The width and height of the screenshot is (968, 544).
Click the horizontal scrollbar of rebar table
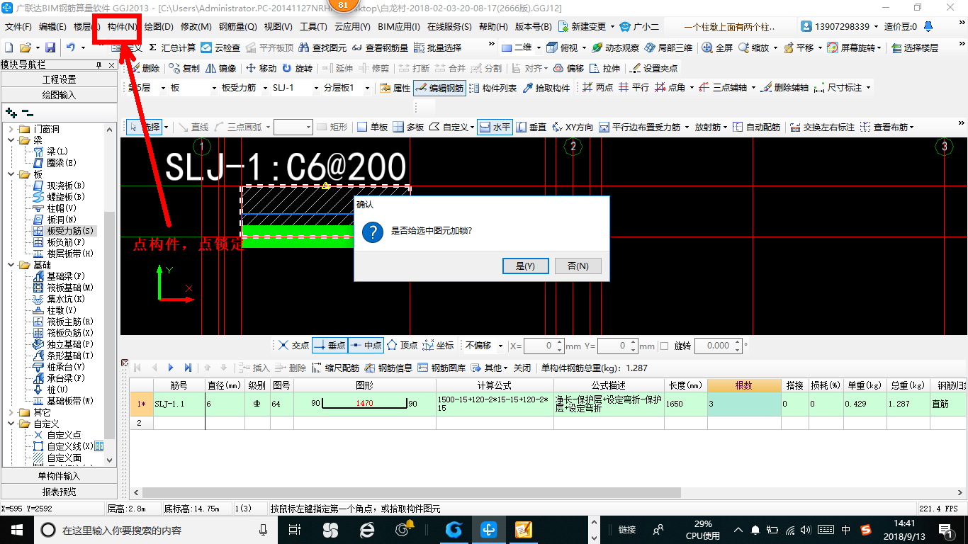pos(410,492)
